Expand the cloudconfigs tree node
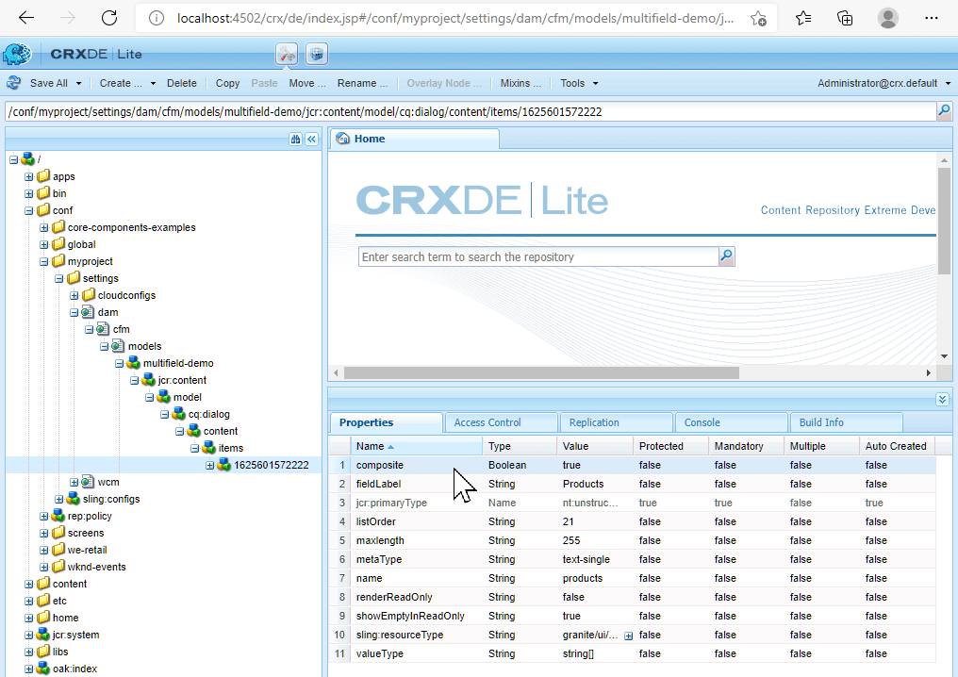958x677 pixels. [x=74, y=296]
